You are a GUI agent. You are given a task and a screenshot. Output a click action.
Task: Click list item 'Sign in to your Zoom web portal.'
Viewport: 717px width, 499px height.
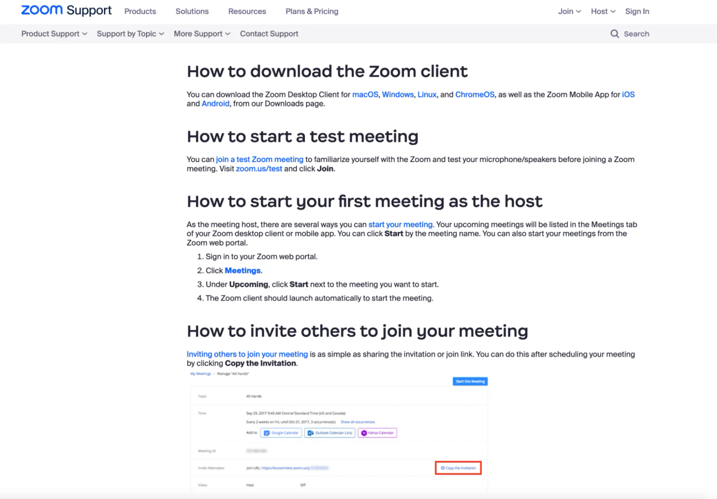pos(262,257)
